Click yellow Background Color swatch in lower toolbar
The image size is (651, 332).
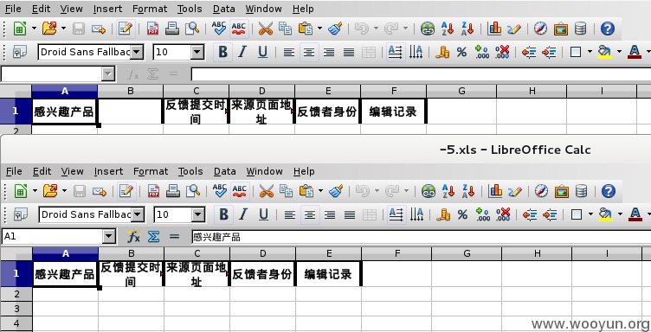pos(606,214)
